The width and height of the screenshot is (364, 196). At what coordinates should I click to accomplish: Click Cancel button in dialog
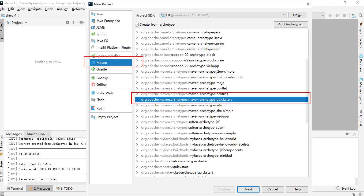[273, 189]
